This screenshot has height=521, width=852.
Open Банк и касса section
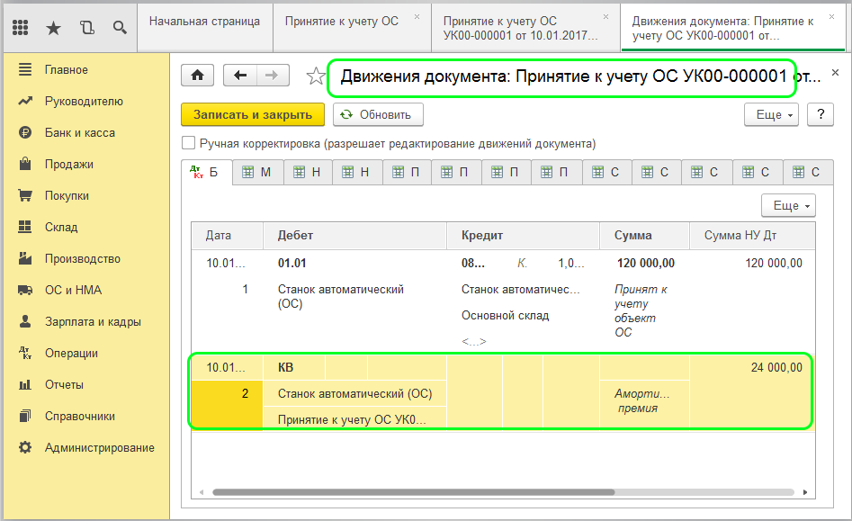80,132
